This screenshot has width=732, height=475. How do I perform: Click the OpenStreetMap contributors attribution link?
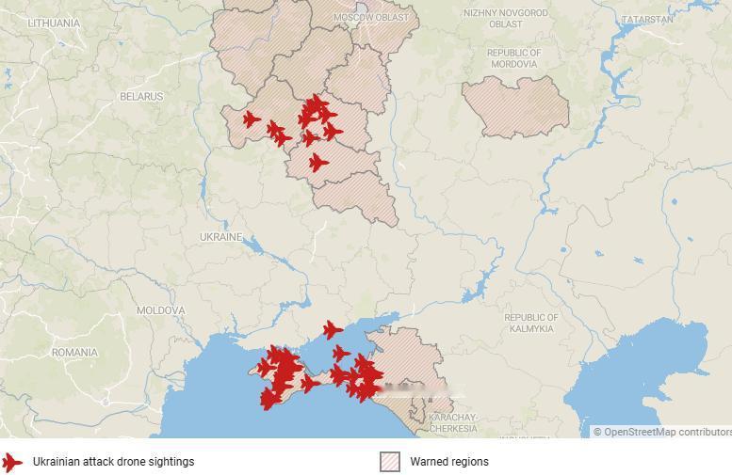click(x=662, y=432)
